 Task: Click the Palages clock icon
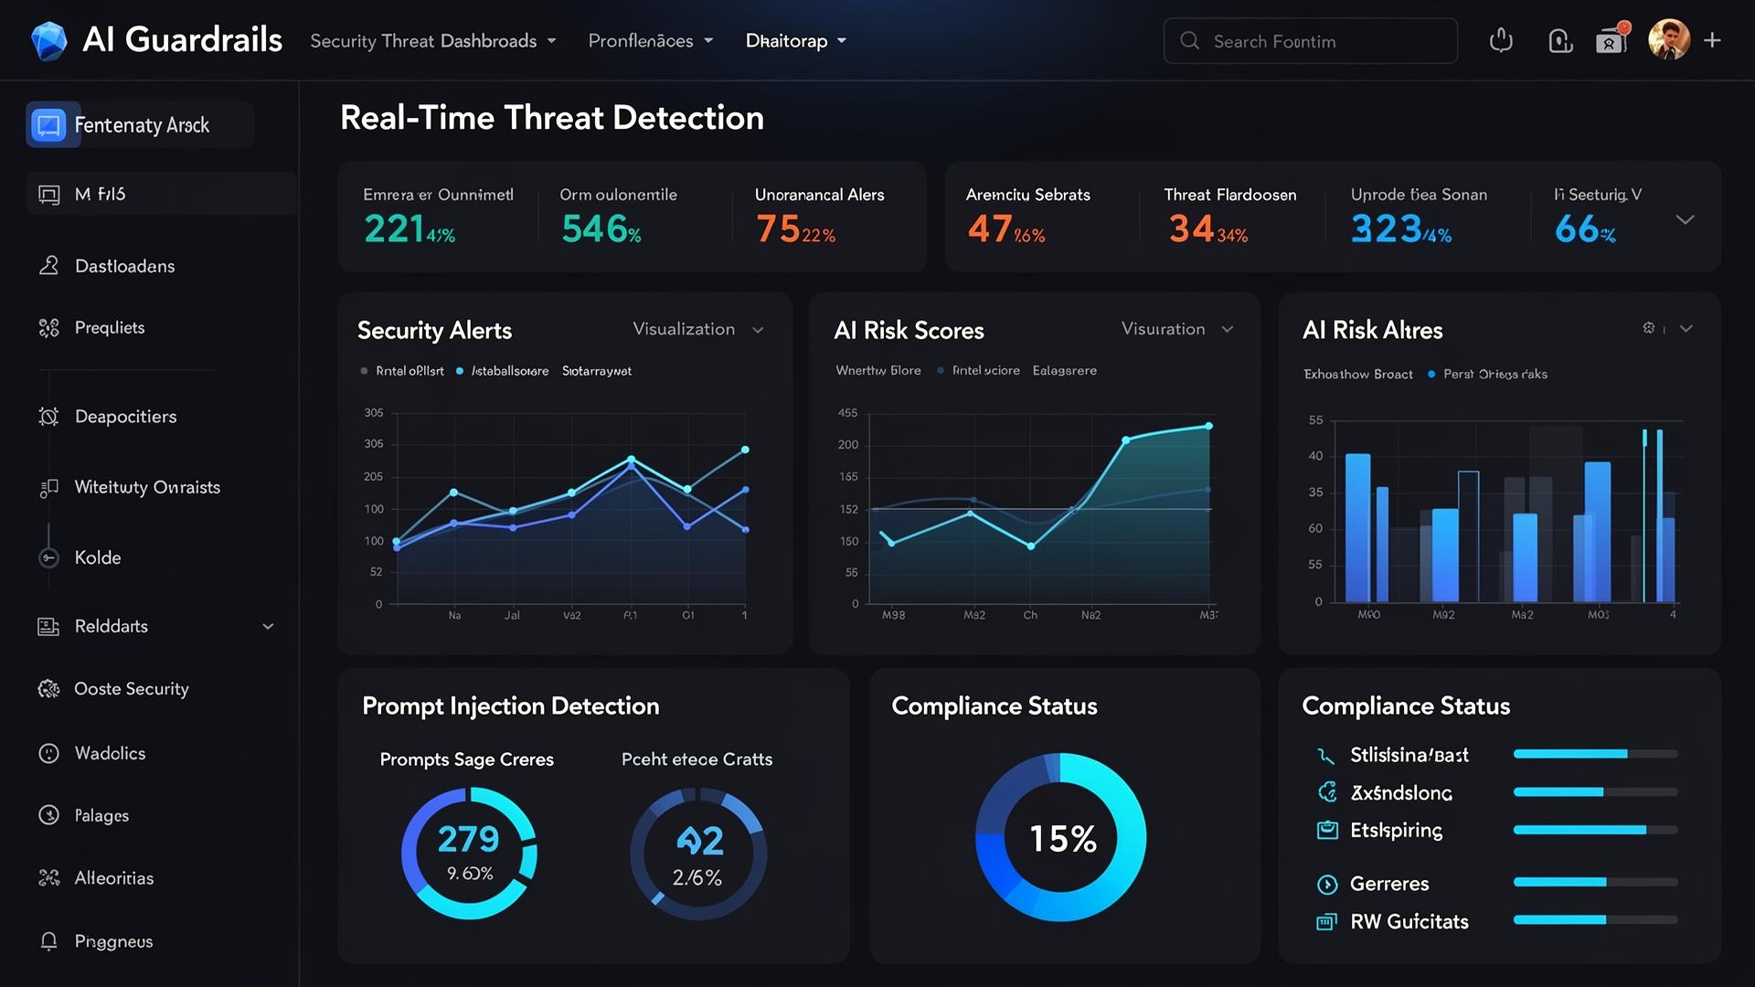pyautogui.click(x=48, y=815)
